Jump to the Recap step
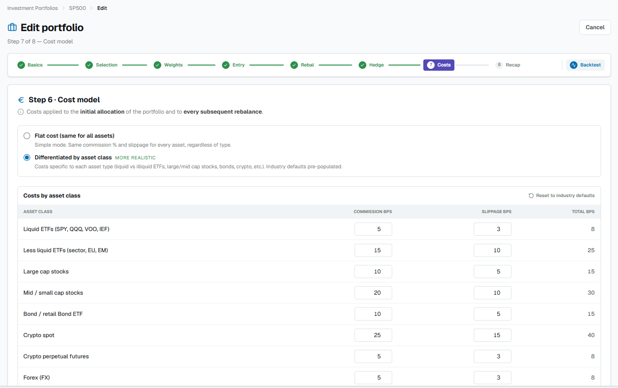The image size is (618, 388). point(508,65)
